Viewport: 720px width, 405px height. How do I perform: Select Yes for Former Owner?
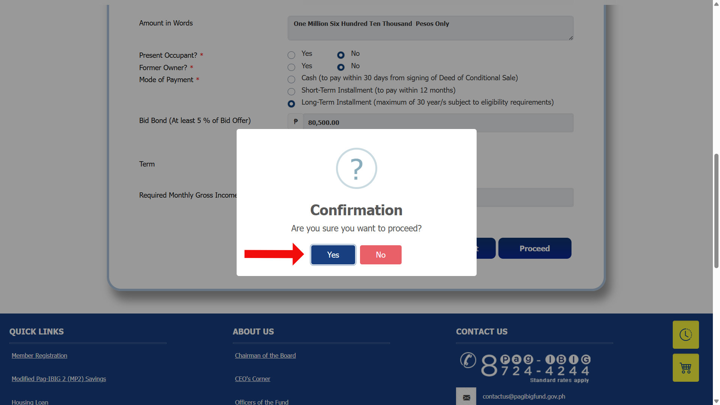(291, 67)
